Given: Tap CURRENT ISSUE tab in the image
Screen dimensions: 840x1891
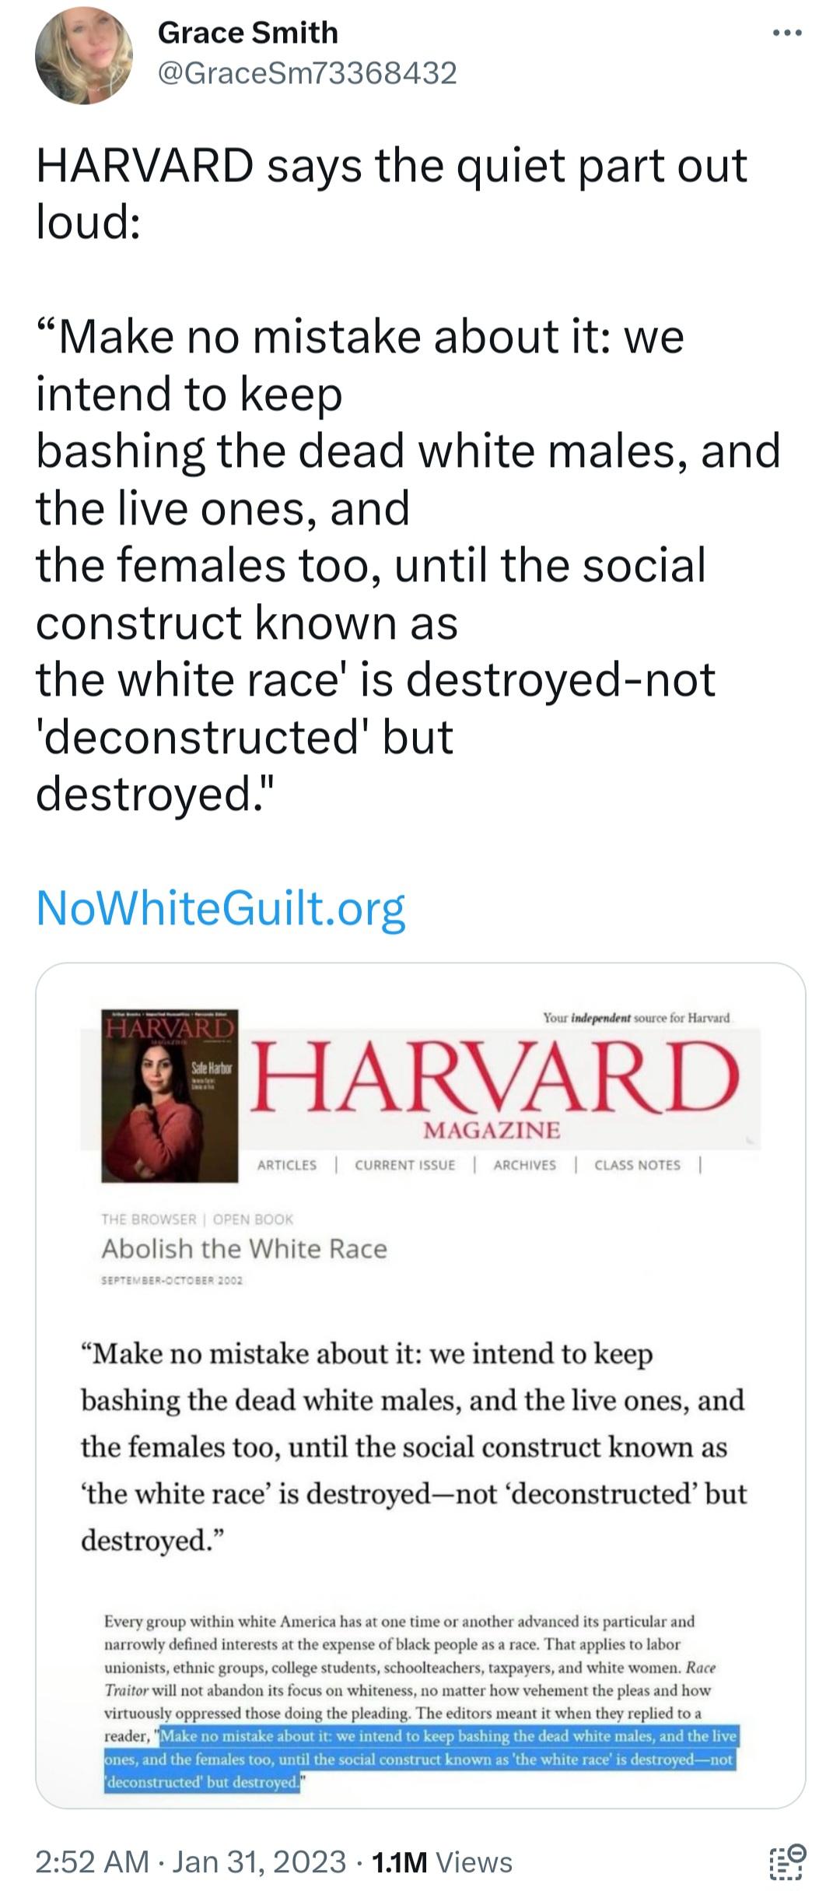Looking at the screenshot, I should pyautogui.click(x=405, y=1165).
